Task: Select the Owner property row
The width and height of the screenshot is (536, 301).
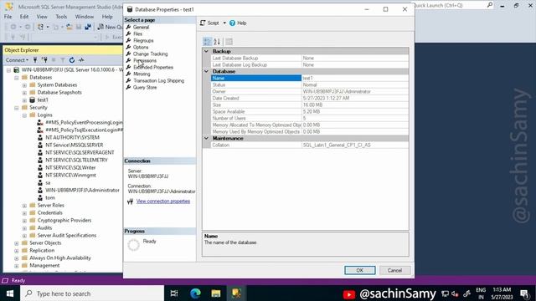Action: pyautogui.click(x=309, y=91)
